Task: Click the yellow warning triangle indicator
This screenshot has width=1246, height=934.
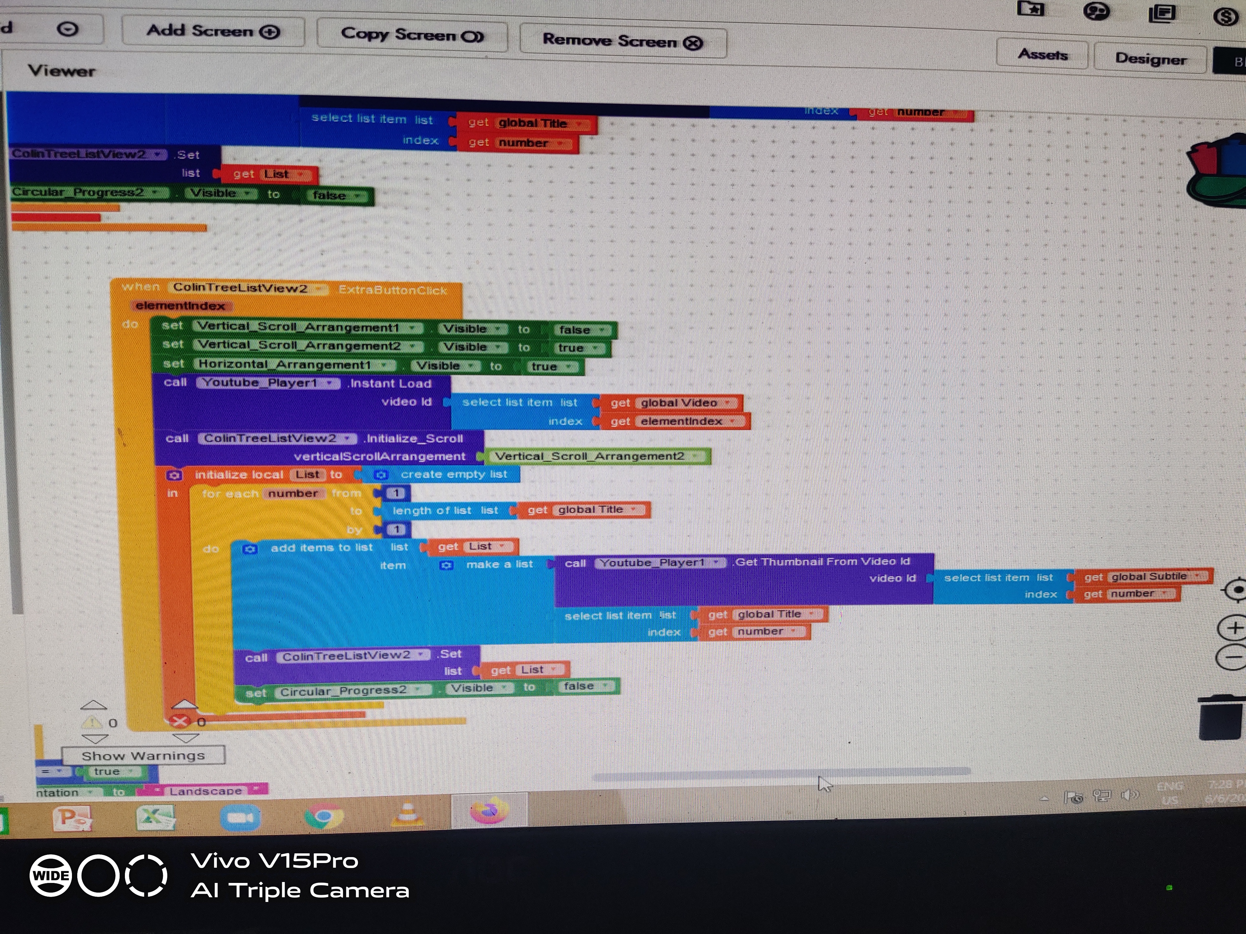Action: [x=92, y=722]
